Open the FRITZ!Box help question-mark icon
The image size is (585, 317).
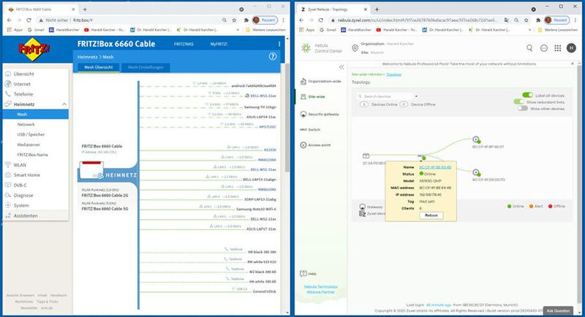pyautogui.click(x=273, y=57)
